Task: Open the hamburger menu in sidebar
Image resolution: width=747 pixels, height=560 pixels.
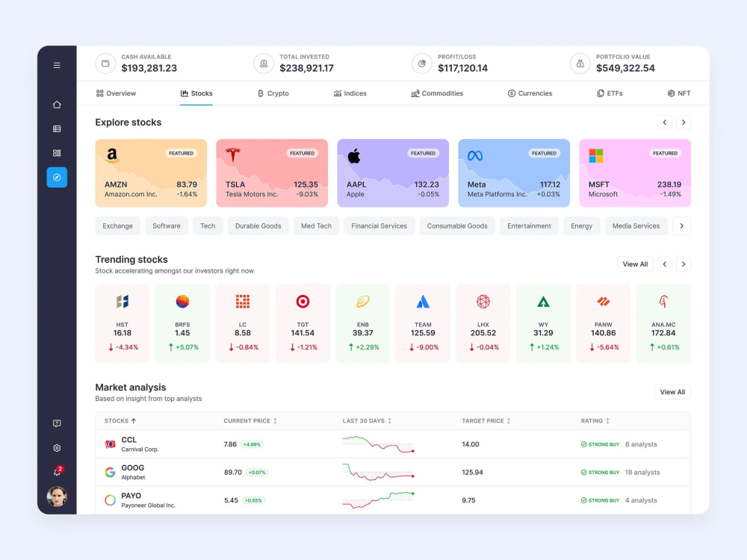Action: point(57,65)
